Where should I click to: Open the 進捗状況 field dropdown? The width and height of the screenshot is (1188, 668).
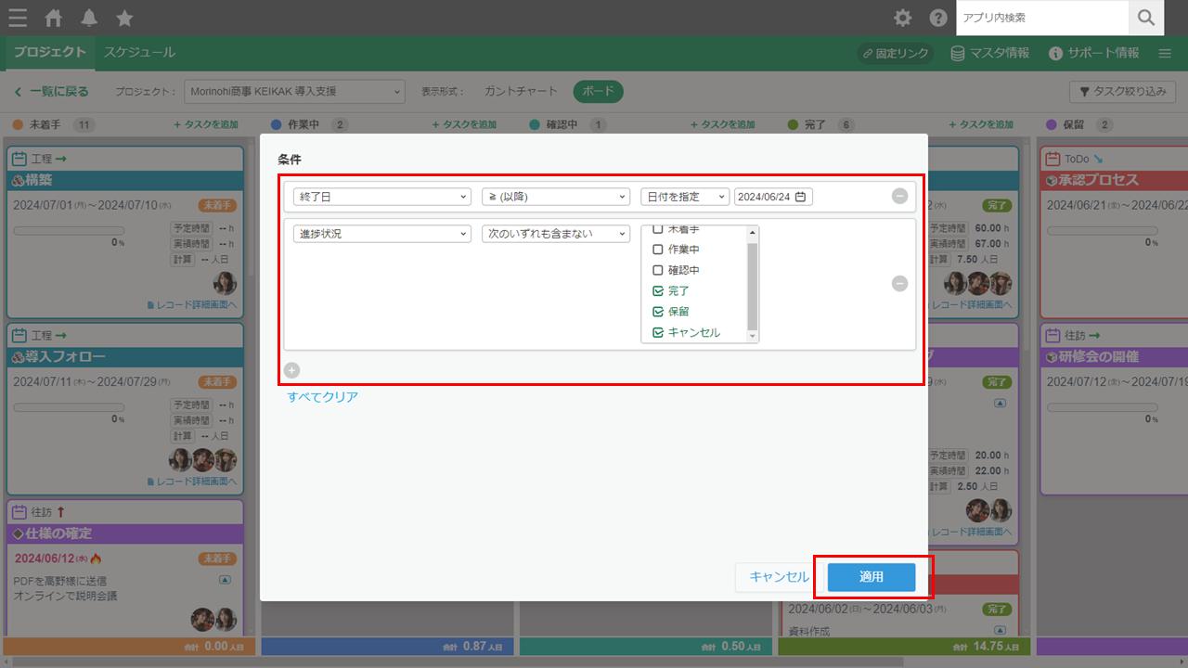[382, 234]
